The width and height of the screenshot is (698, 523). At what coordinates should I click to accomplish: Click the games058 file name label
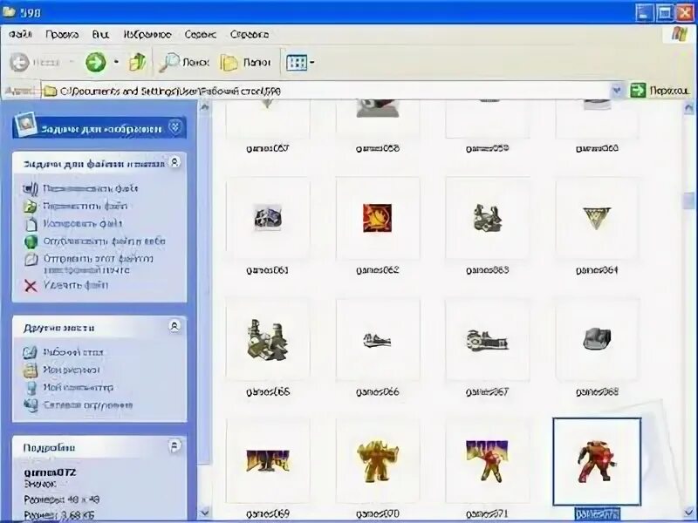(x=378, y=148)
